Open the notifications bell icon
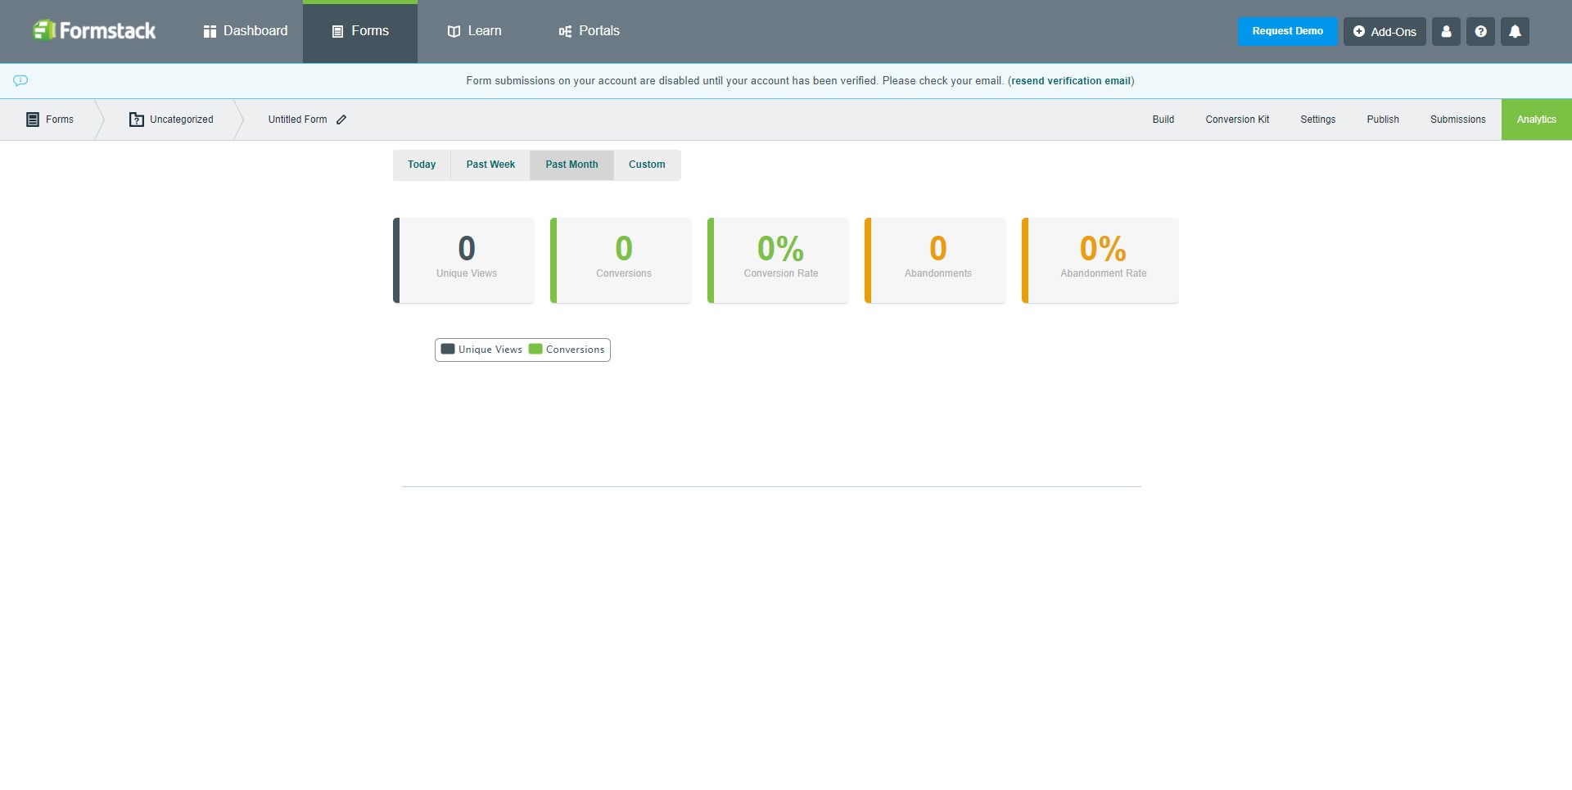Screen dimensions: 1572x790 click(x=1515, y=31)
